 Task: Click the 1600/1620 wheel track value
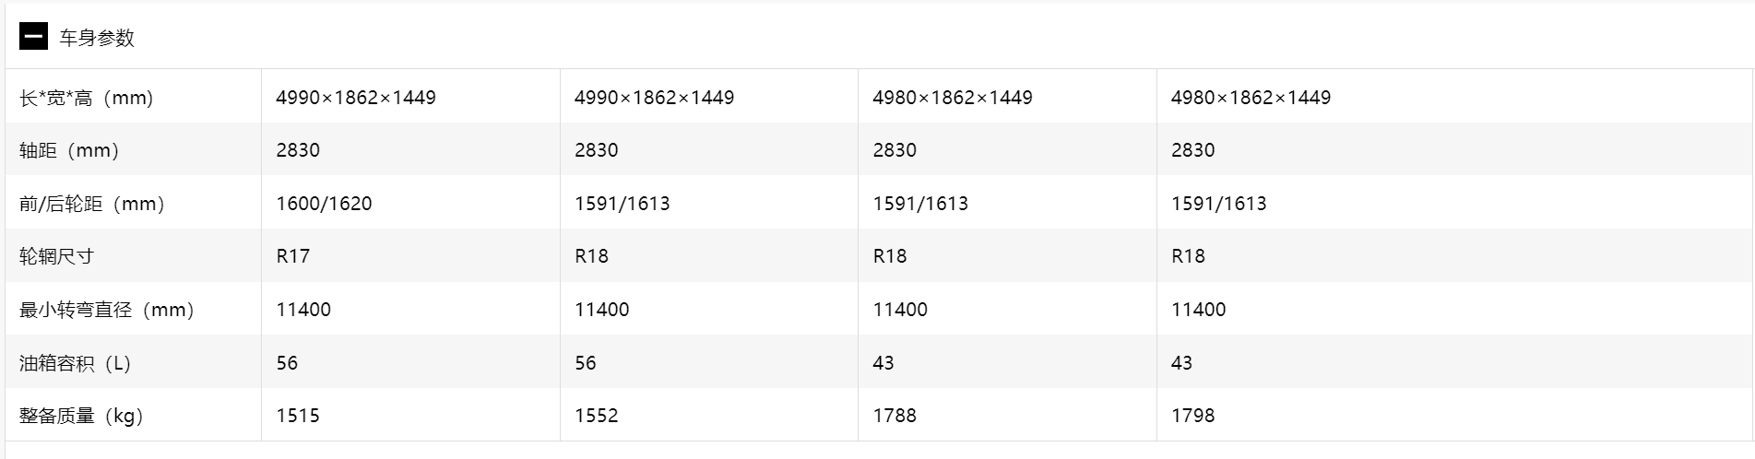click(x=324, y=204)
